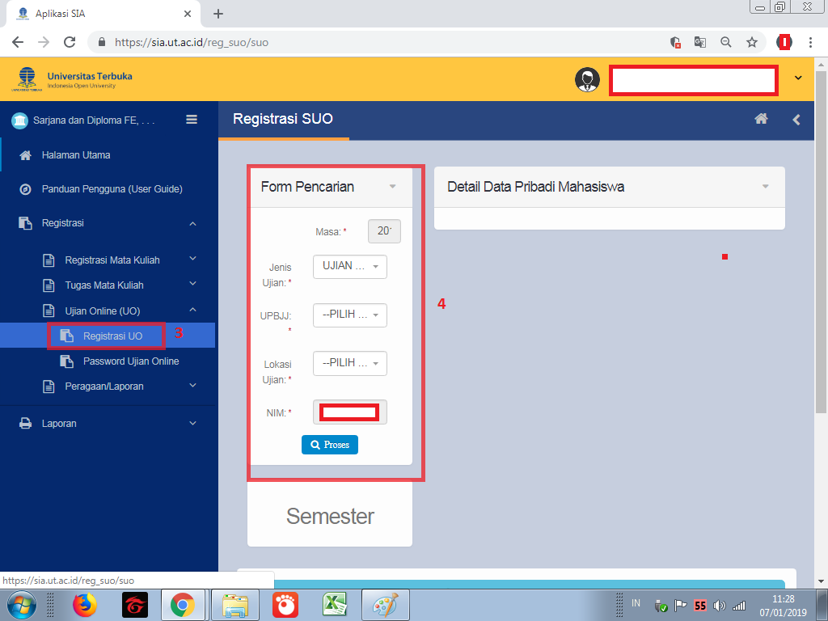Collapse panel with left chevron icon
This screenshot has width=828, height=621.
pyautogui.click(x=796, y=120)
